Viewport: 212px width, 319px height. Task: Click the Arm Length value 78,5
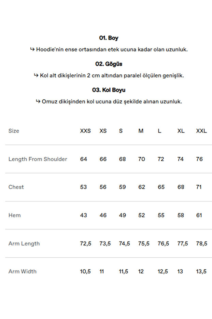coord(201,244)
